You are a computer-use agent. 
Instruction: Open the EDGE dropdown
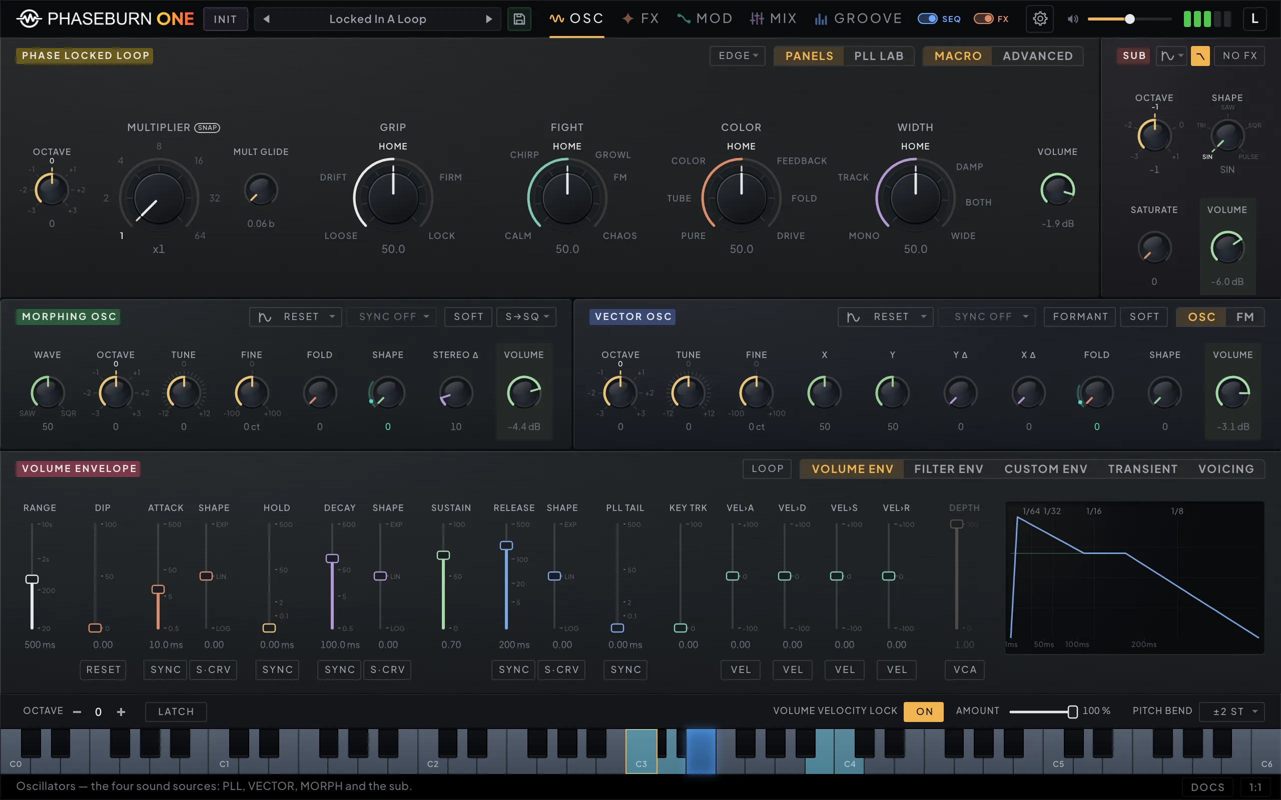click(x=738, y=55)
